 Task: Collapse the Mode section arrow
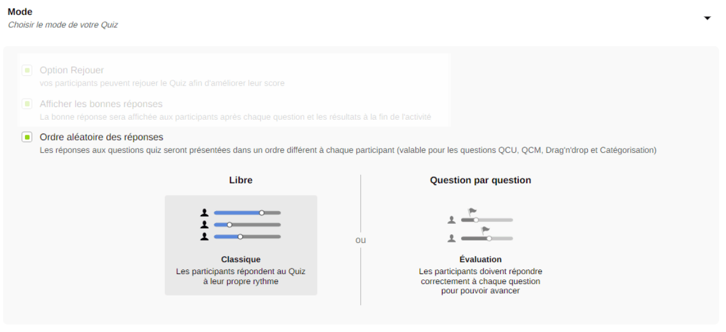click(706, 19)
